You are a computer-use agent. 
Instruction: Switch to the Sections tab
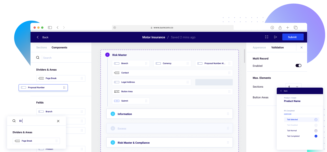point(41,47)
